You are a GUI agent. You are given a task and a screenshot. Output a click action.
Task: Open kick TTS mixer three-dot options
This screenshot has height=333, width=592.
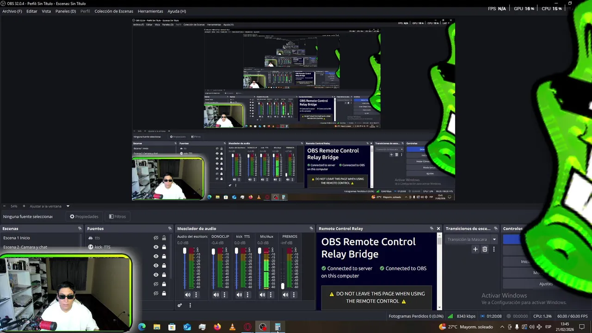247,295
